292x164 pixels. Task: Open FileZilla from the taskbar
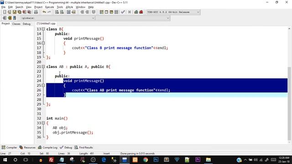coord(51,160)
